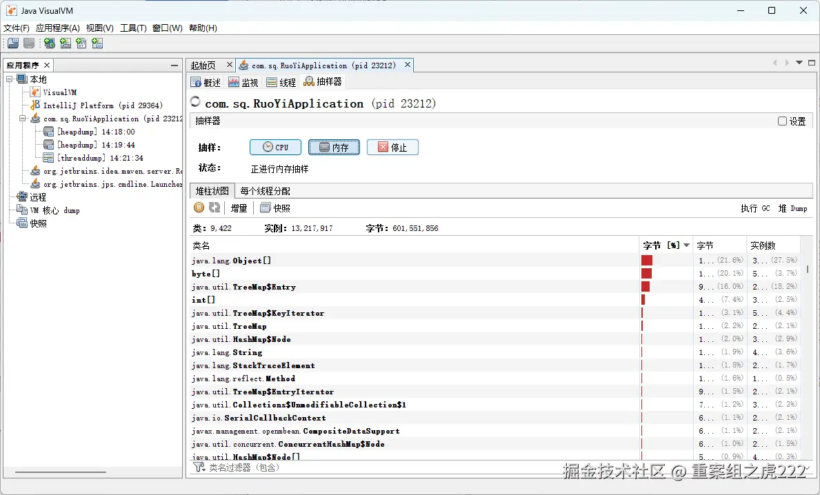Image resolution: width=820 pixels, height=495 pixels.
Task: Select the java.lang.Object[] table row
Action: (494, 261)
